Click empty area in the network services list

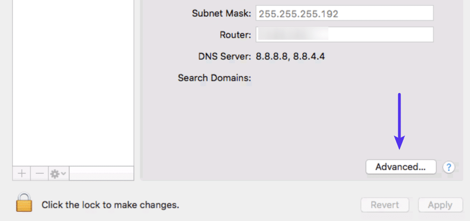pos(73,82)
